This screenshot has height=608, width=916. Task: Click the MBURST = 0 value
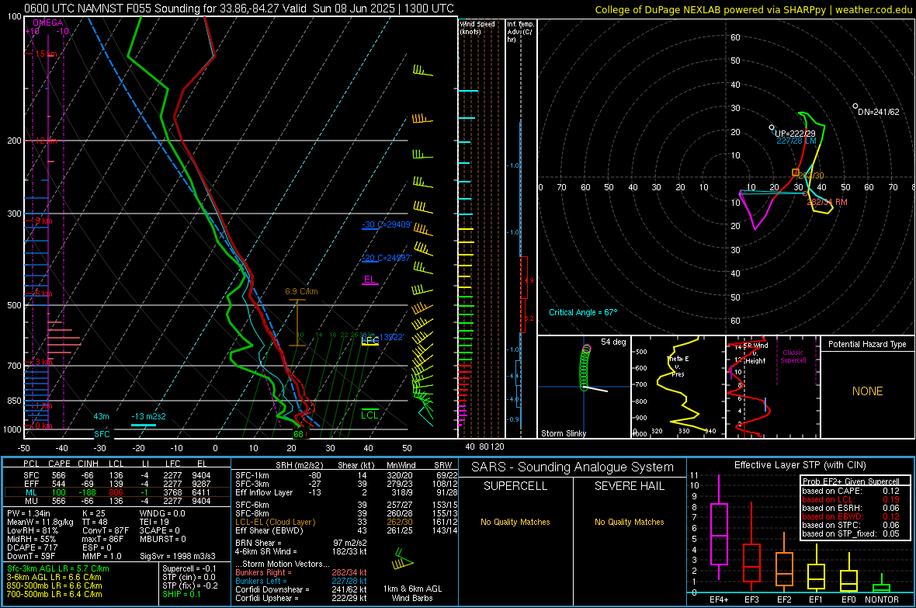[163, 538]
